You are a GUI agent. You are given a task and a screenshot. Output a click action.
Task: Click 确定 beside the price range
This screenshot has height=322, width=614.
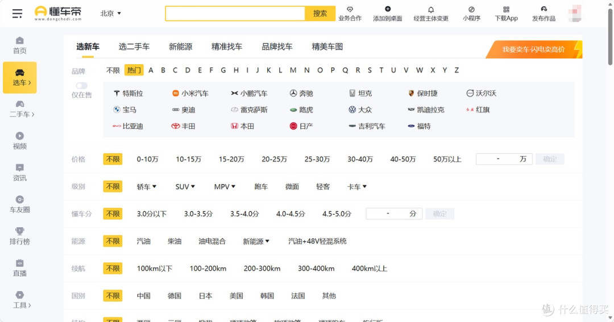click(x=550, y=159)
